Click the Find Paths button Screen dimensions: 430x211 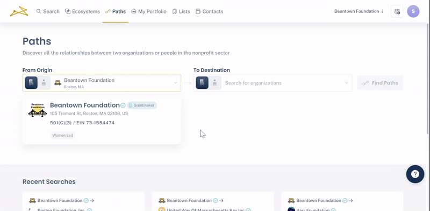(380, 83)
